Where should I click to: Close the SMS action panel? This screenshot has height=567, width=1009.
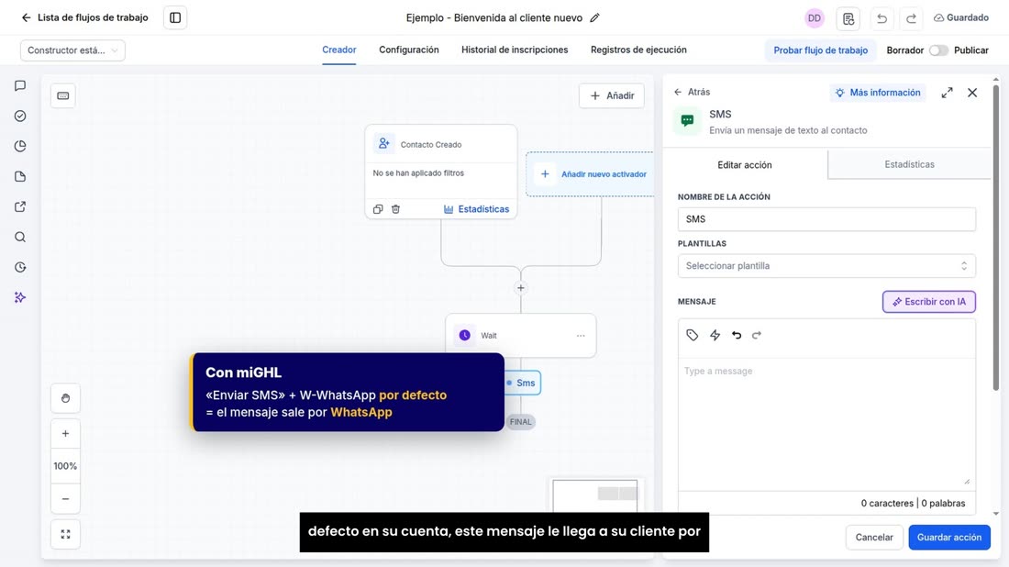pyautogui.click(x=972, y=93)
